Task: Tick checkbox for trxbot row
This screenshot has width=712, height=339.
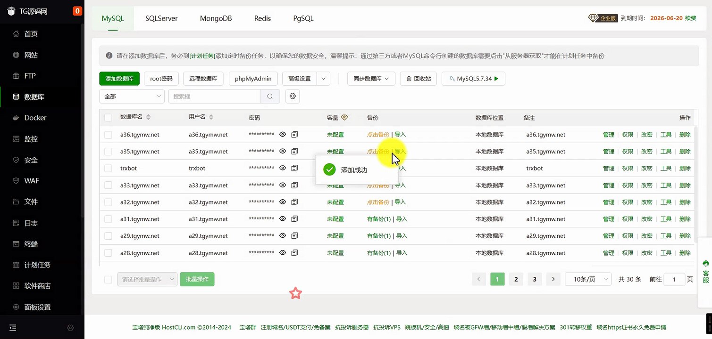Action: 109,169
